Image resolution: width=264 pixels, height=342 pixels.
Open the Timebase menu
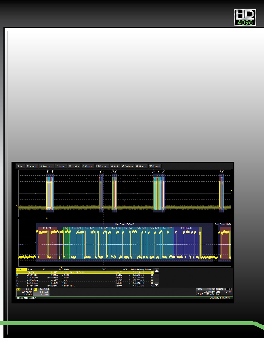pyautogui.click(x=46, y=166)
